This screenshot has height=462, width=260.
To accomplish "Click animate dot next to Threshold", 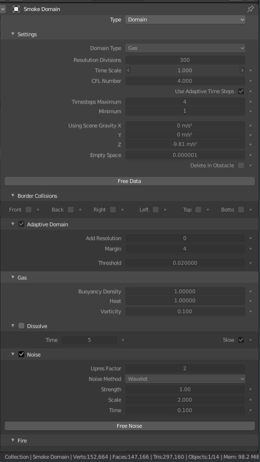I will 251,263.
